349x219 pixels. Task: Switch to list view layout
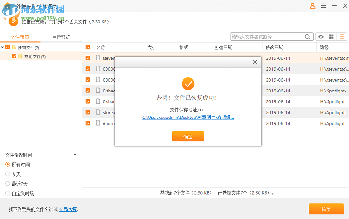tap(342, 37)
